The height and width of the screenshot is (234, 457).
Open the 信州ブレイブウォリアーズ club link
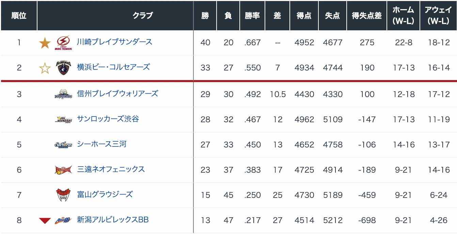click(117, 93)
